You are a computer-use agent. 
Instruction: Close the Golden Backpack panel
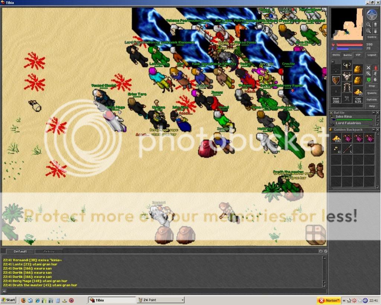(x=377, y=130)
